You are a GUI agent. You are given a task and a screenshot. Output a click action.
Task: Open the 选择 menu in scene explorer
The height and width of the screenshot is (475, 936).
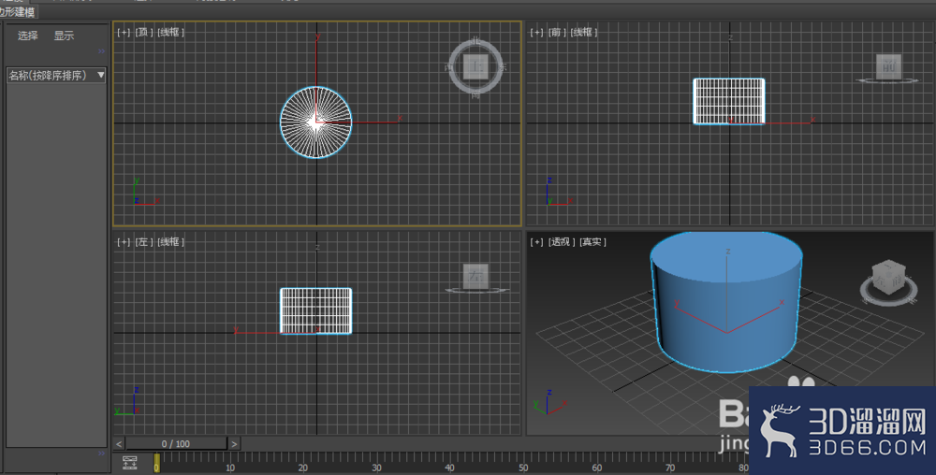point(27,36)
